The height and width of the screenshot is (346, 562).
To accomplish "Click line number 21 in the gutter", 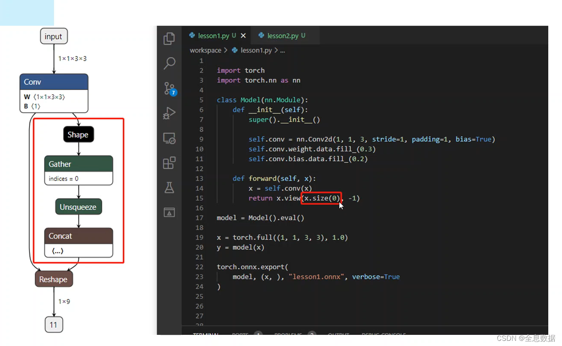I will (x=199, y=257).
